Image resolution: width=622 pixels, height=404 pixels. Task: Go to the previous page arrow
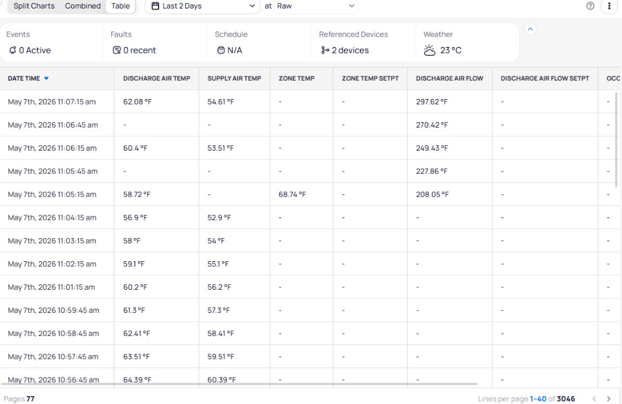click(x=594, y=399)
